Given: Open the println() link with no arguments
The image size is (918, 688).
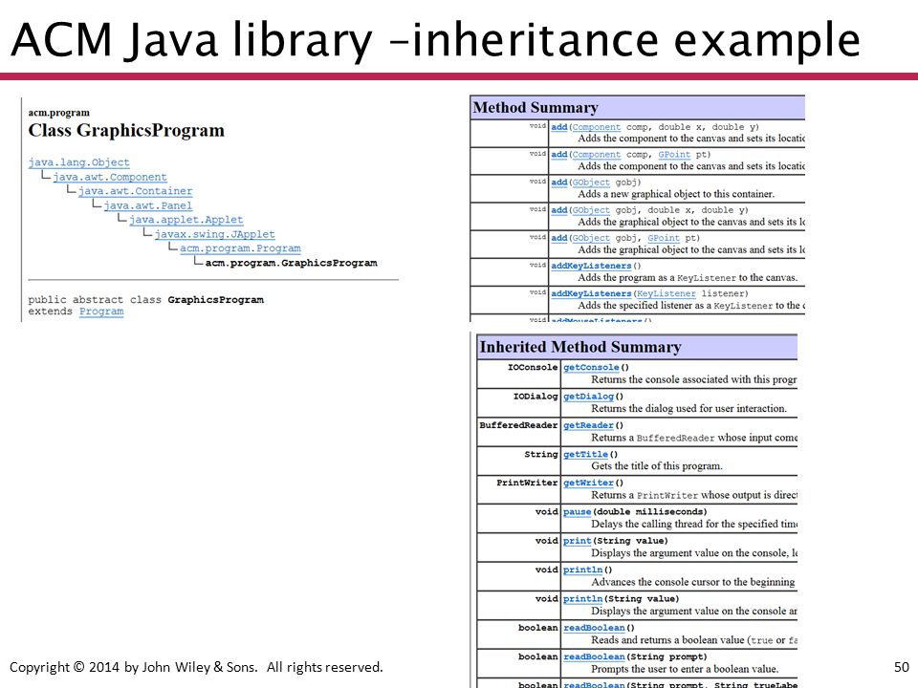Looking at the screenshot, I should pos(582,570).
